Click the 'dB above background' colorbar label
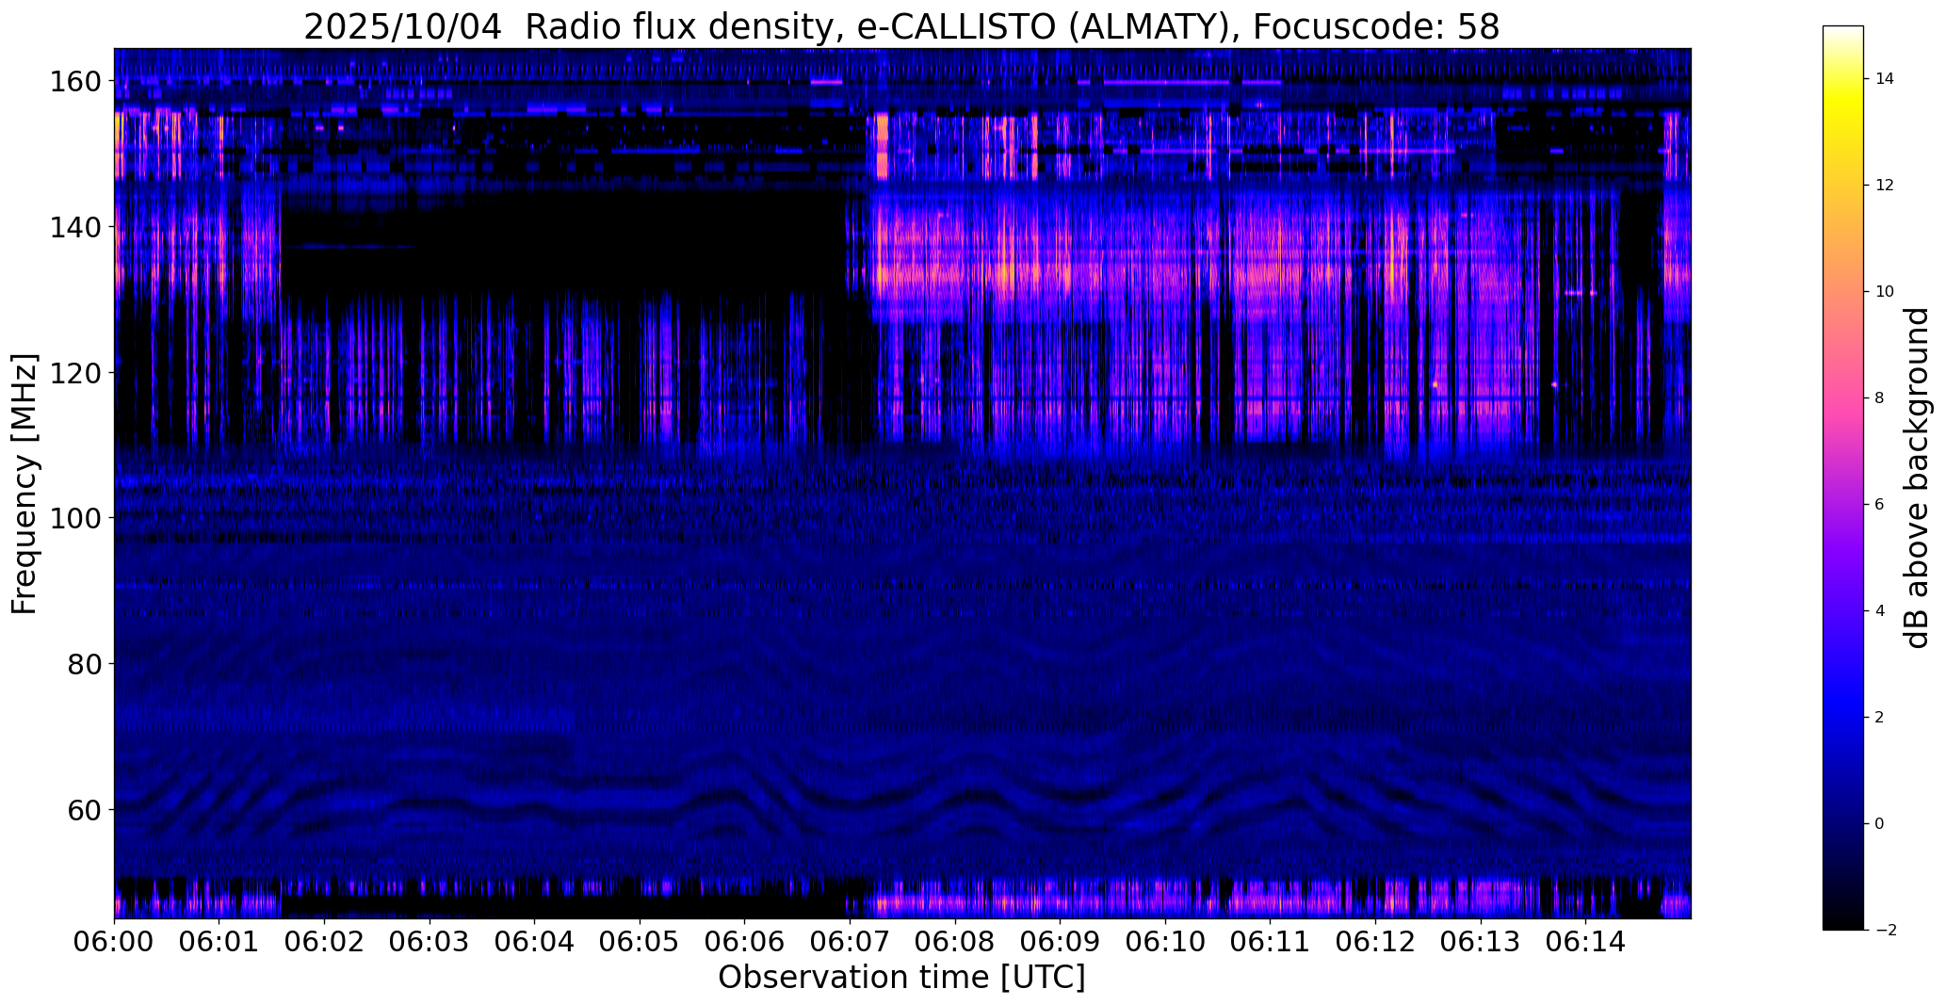The image size is (1946, 1005). click(1917, 478)
